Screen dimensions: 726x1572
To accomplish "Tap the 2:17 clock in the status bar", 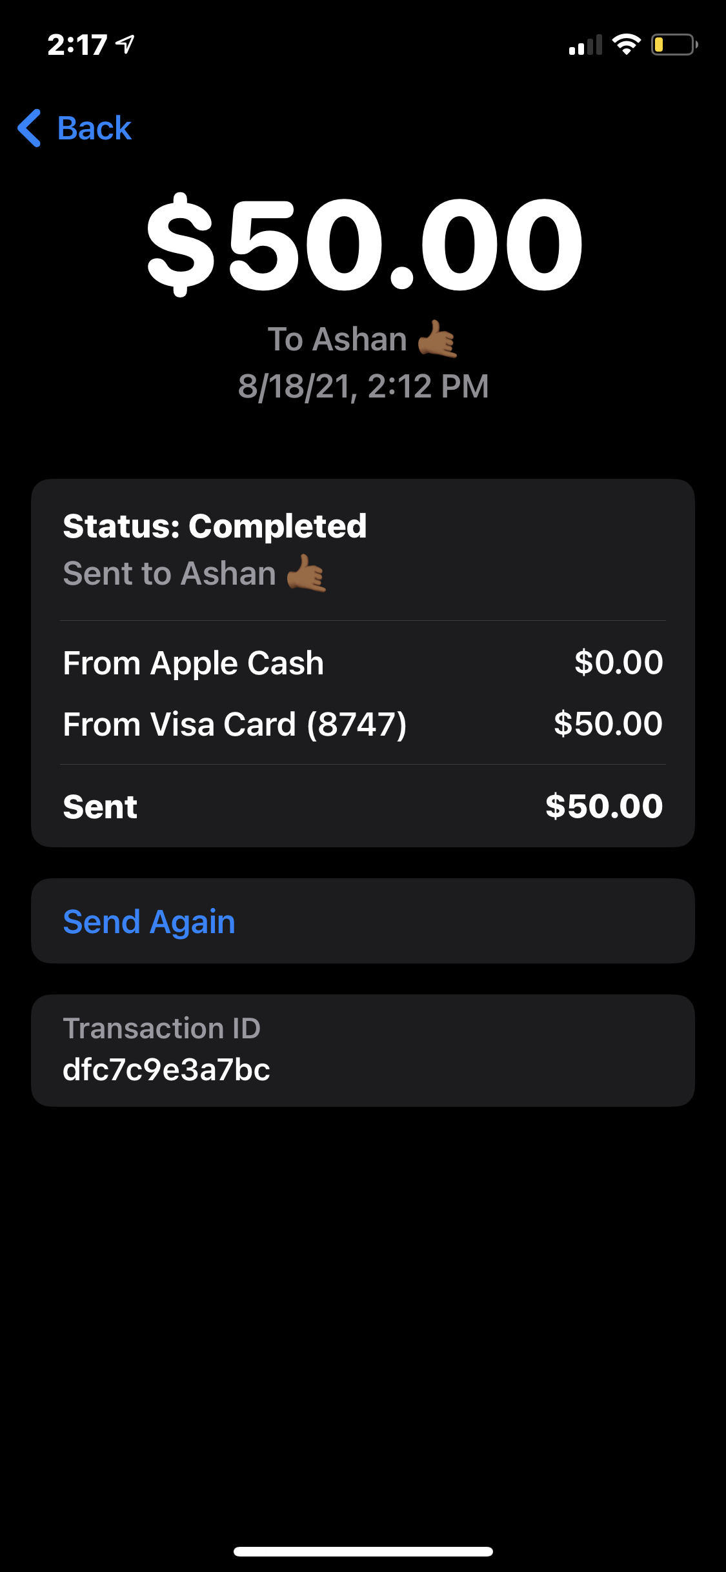I will [x=77, y=45].
